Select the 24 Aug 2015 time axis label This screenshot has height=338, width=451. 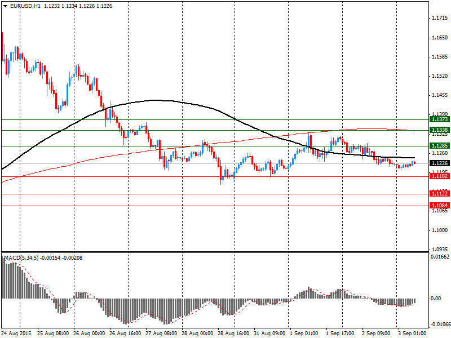16,333
